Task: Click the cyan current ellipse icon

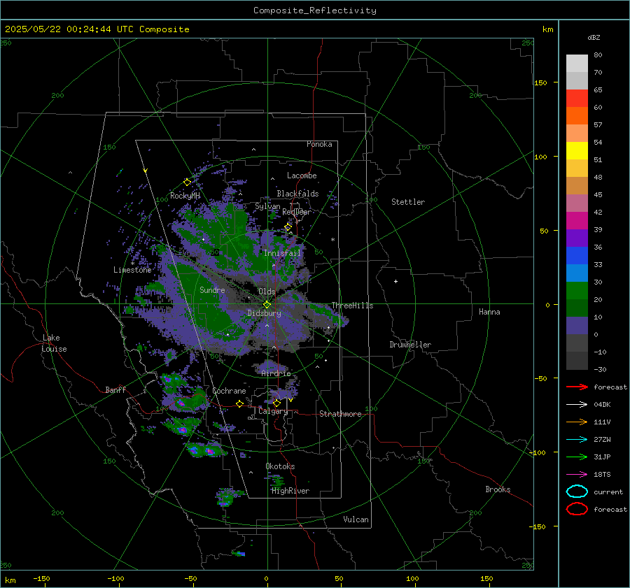Action: (577, 492)
